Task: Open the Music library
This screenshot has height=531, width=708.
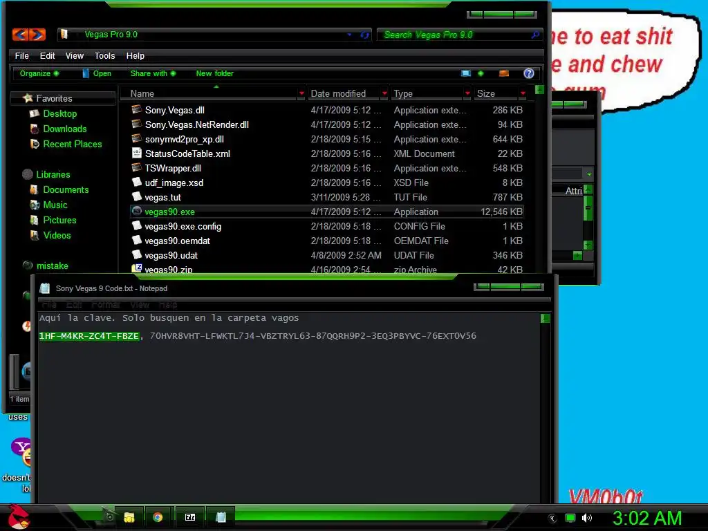Action: (55, 205)
